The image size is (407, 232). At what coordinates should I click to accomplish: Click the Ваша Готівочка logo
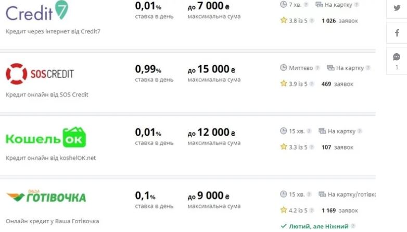(x=46, y=196)
